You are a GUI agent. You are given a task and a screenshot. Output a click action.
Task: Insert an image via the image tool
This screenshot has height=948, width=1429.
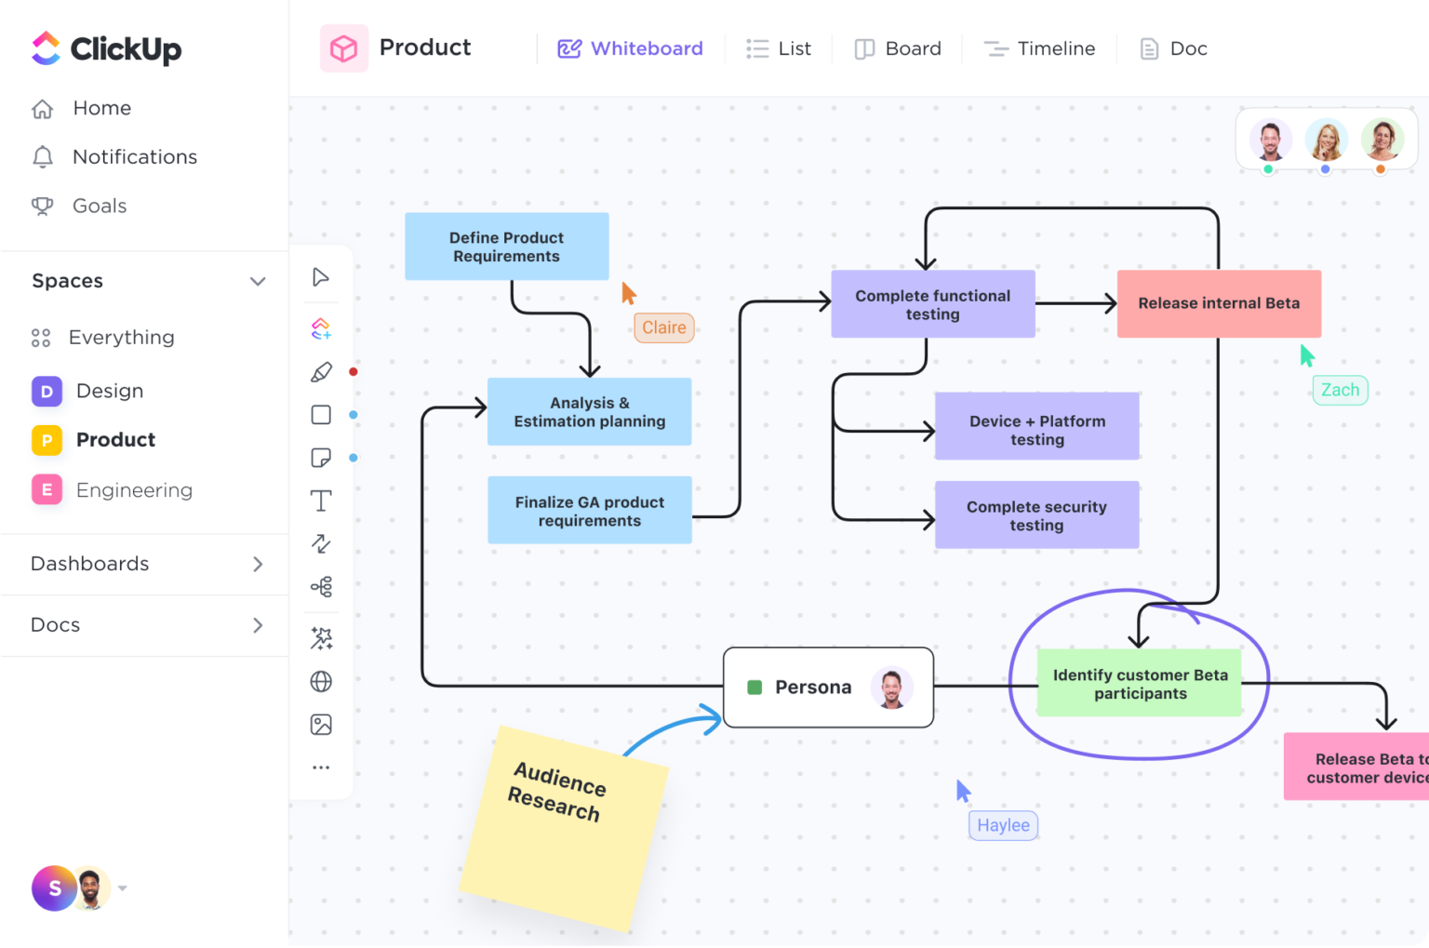(321, 724)
